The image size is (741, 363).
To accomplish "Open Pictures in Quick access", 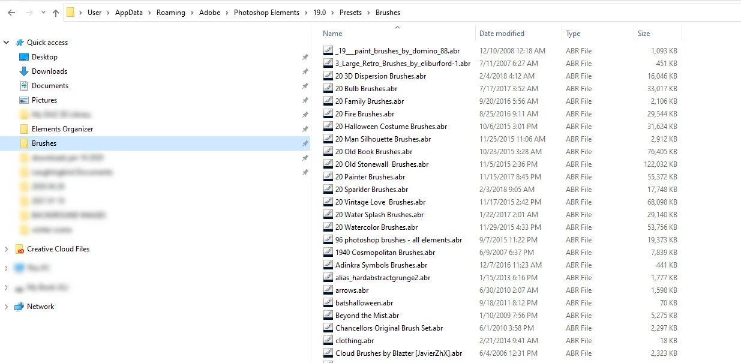I will pos(44,100).
